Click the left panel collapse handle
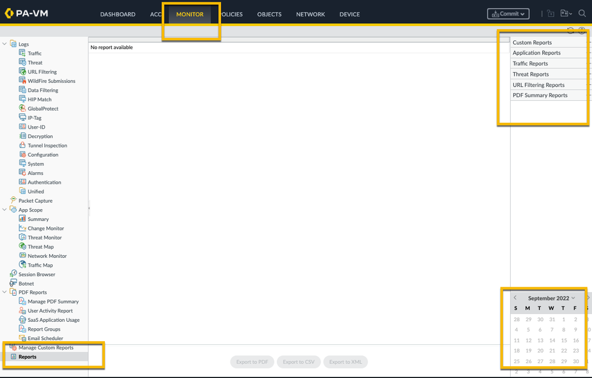This screenshot has width=592, height=378. click(x=89, y=208)
